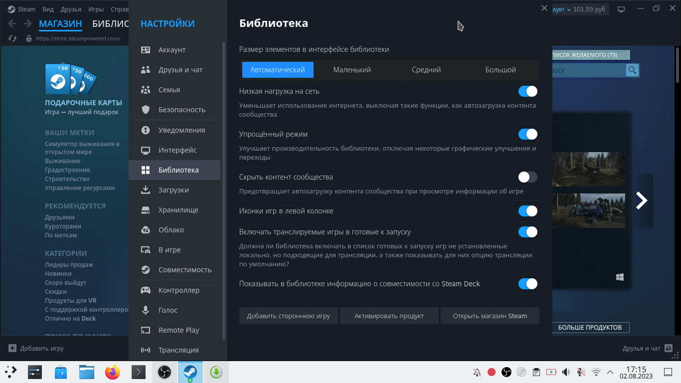Choose Большой interface size
The image size is (681, 383).
[501, 70]
